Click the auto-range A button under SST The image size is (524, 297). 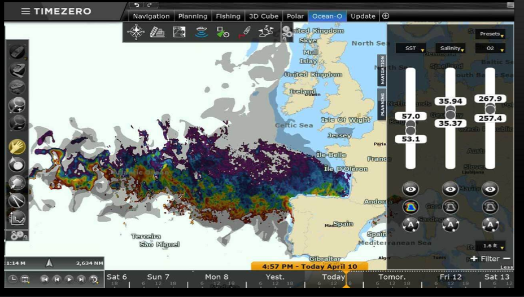pos(411,225)
